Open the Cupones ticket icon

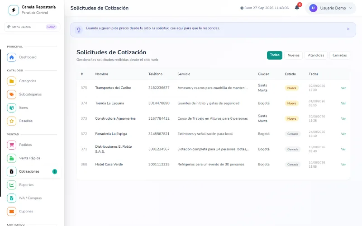(12, 211)
